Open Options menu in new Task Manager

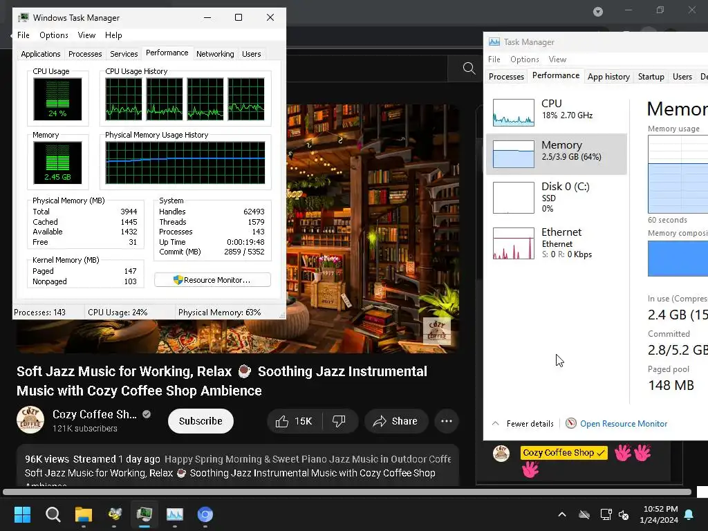524,59
